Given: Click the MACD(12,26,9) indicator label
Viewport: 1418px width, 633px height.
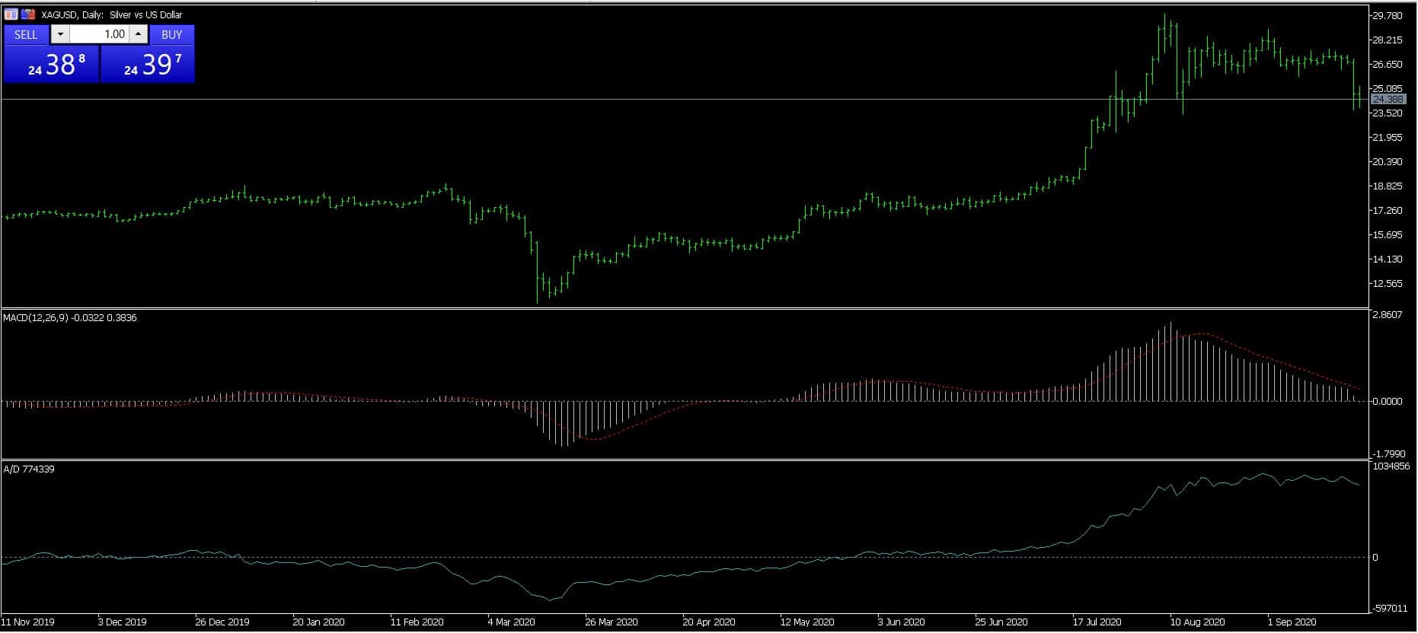Looking at the screenshot, I should [x=69, y=318].
